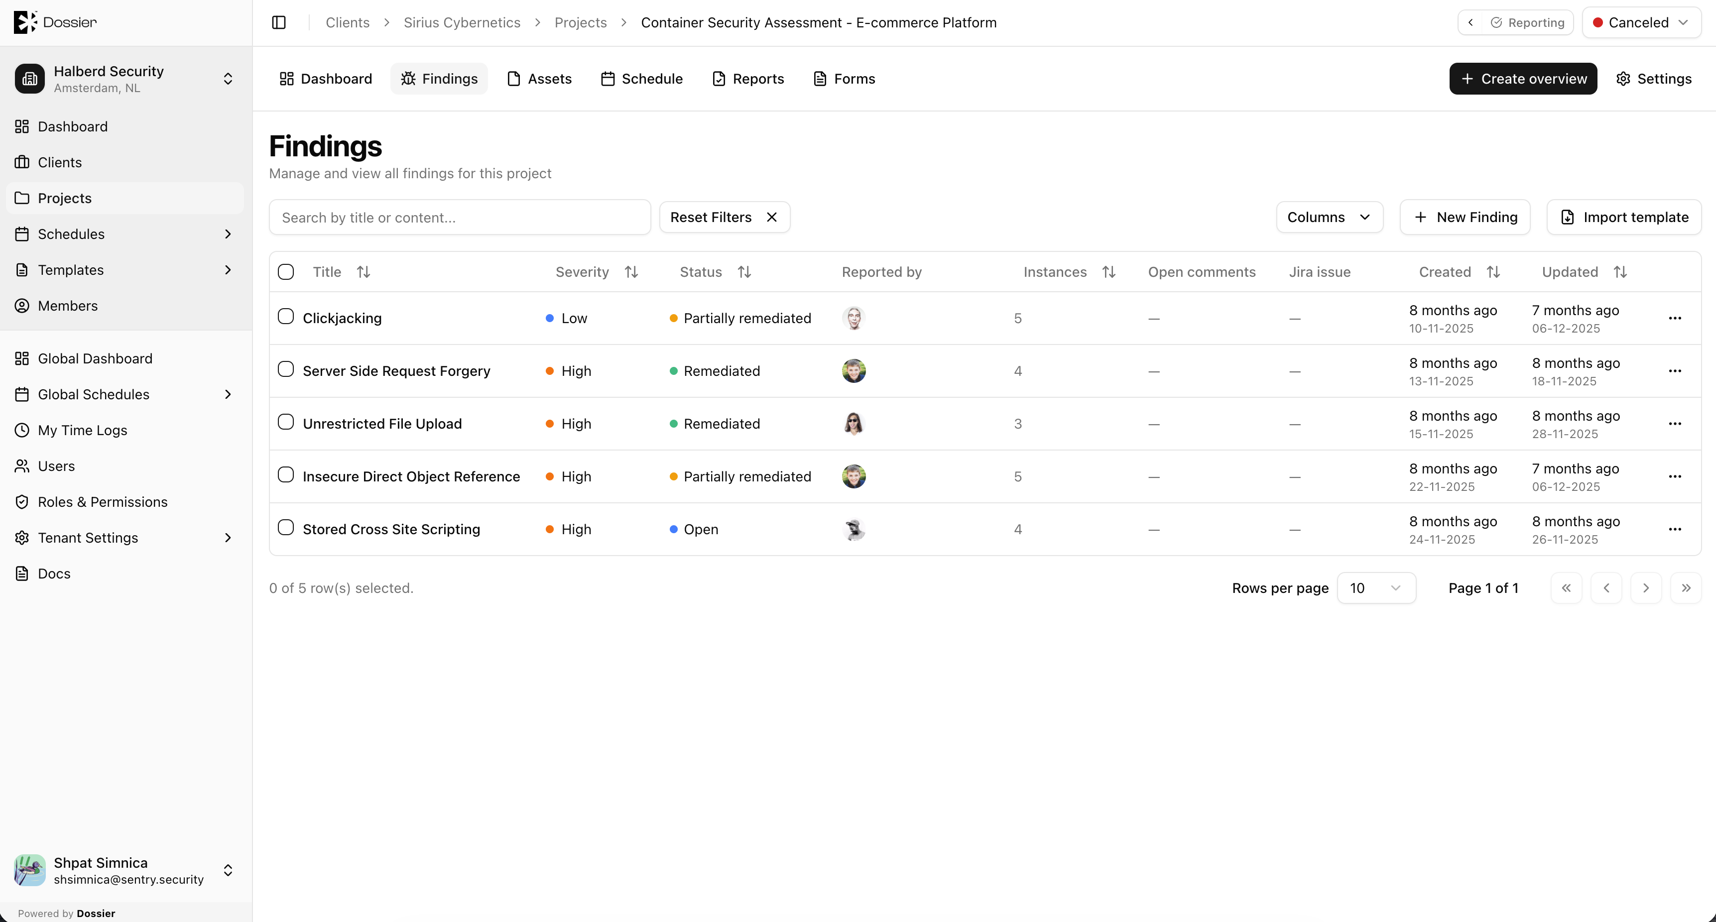Sort by Updated date arrows
The width and height of the screenshot is (1716, 922).
1621,272
